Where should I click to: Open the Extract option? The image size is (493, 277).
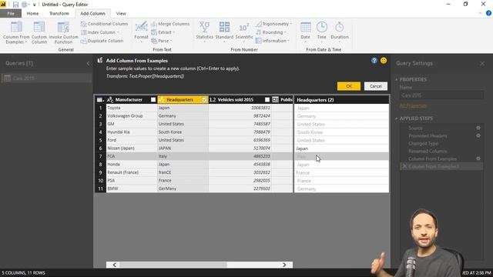coord(163,32)
